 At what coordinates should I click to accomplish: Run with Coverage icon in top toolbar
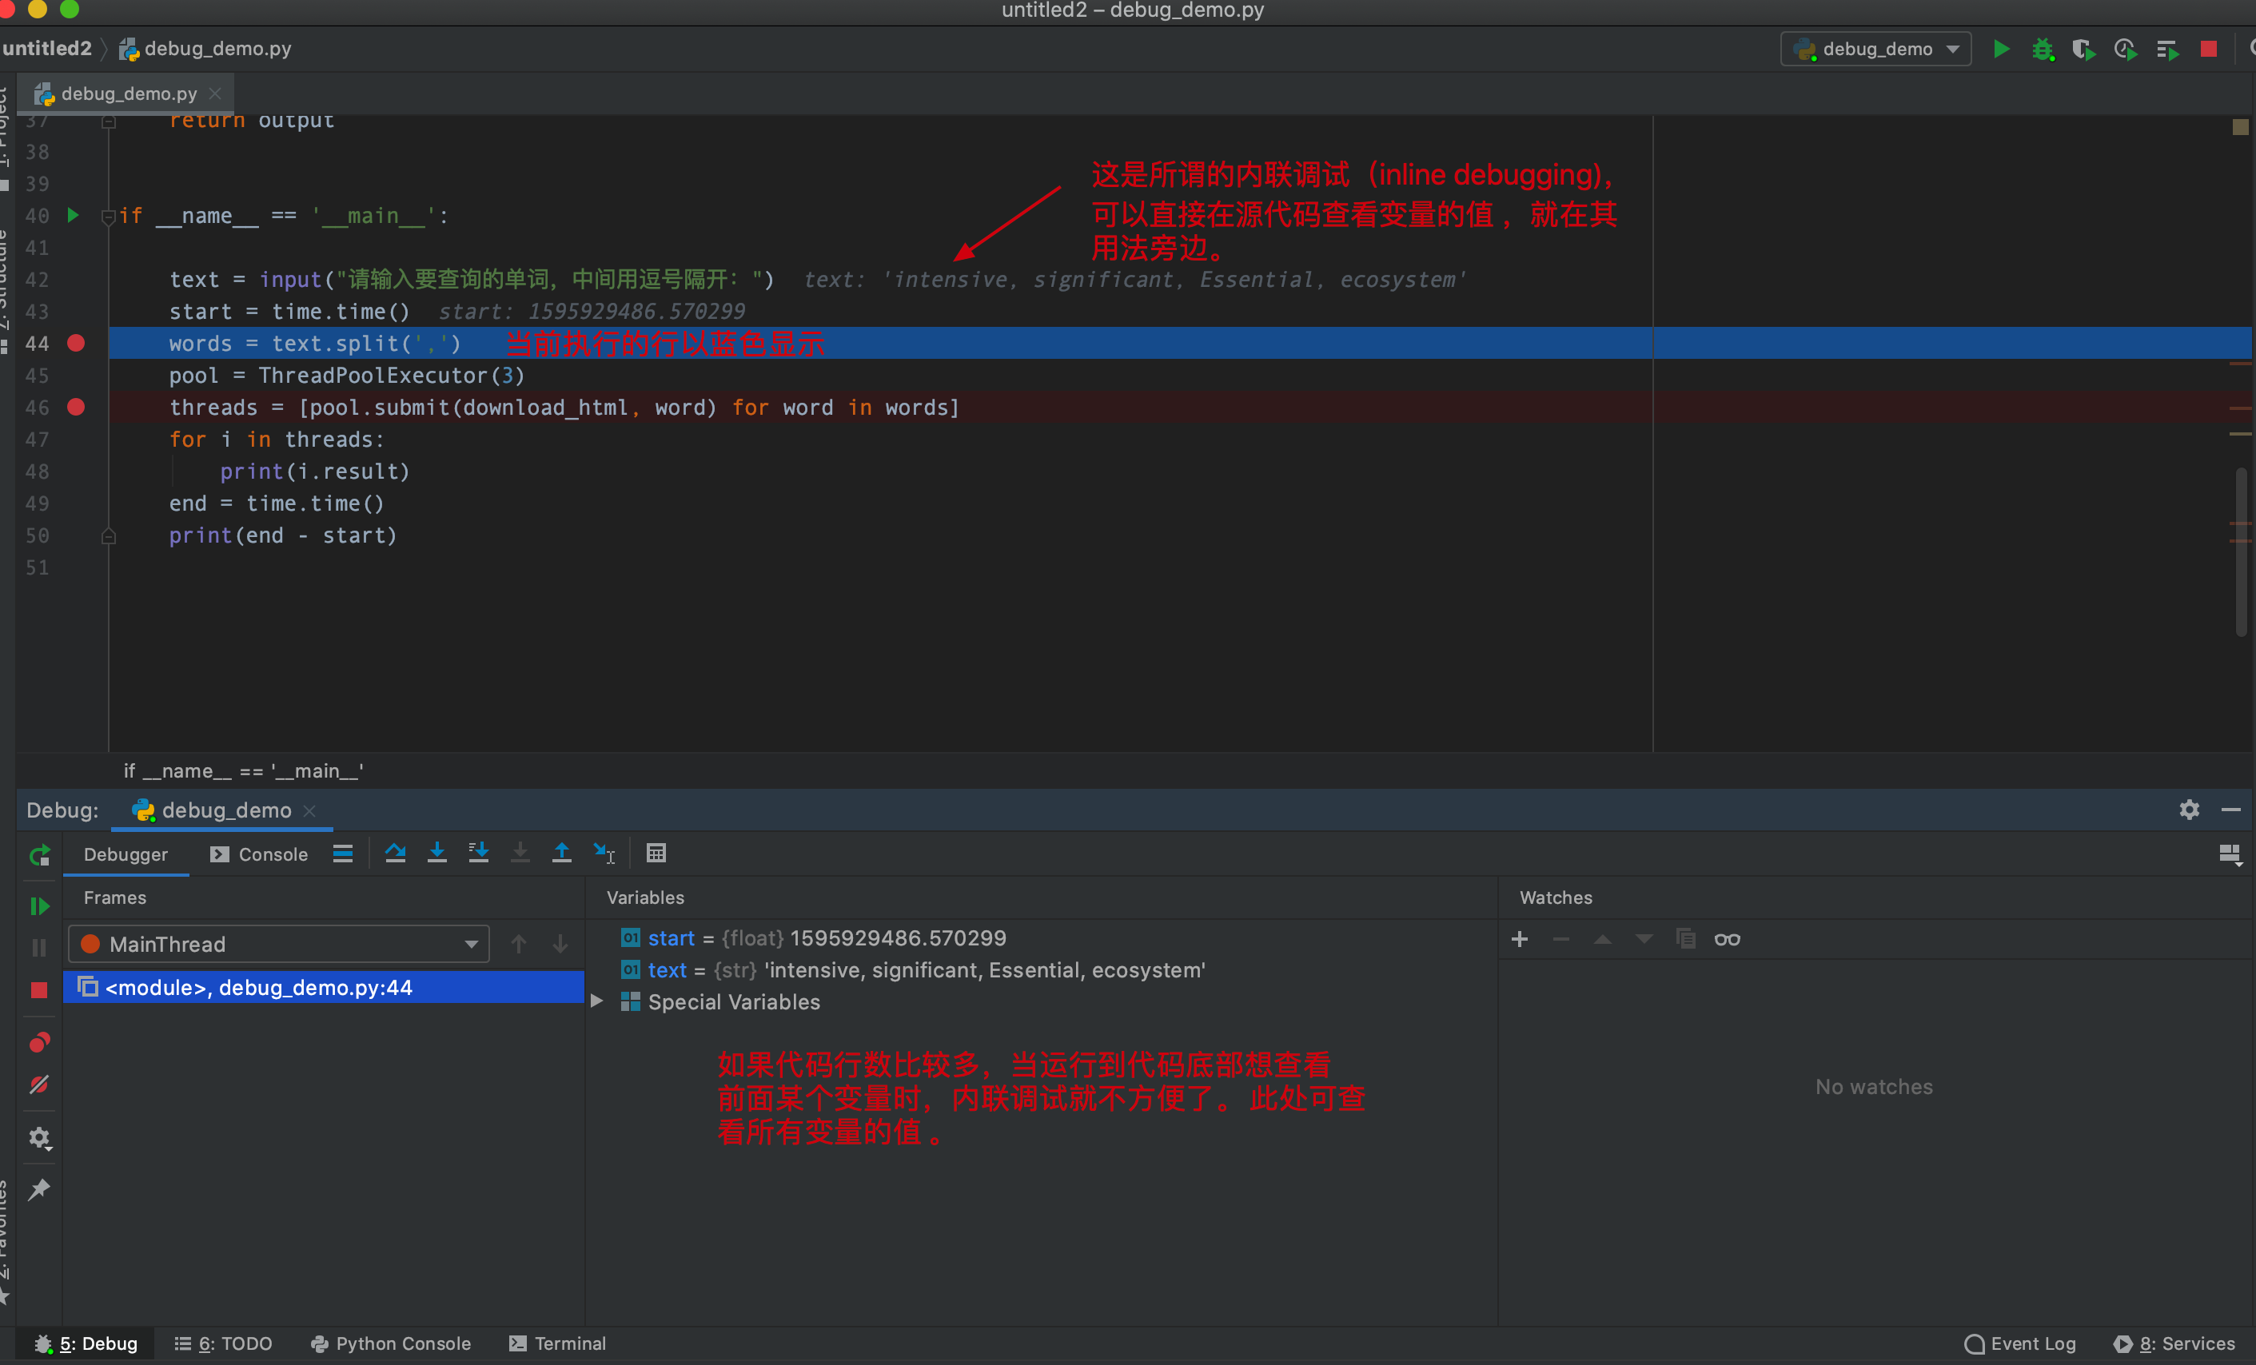pos(2084,49)
